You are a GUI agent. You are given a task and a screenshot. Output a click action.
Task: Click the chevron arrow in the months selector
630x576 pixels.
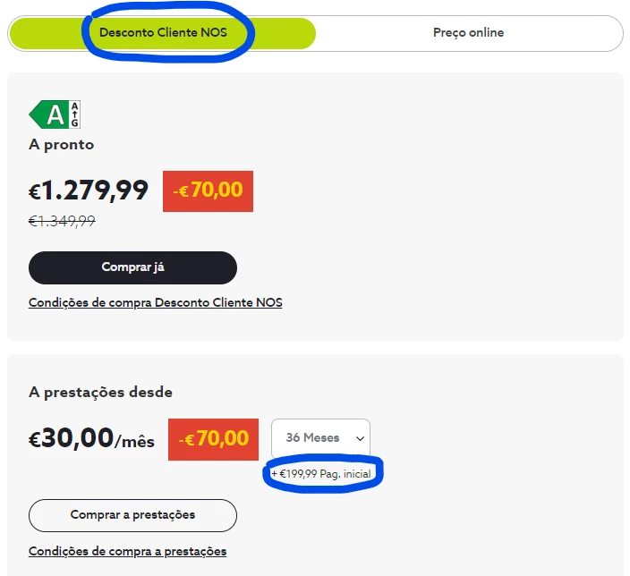click(360, 439)
